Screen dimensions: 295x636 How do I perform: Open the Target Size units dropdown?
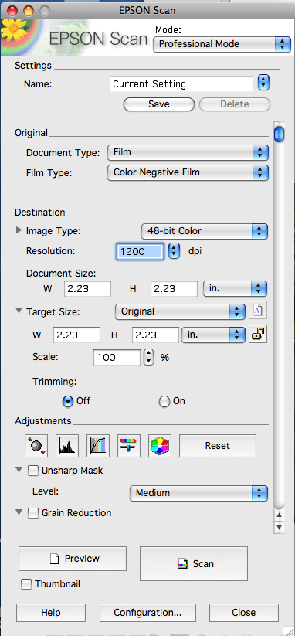pyautogui.click(x=213, y=335)
